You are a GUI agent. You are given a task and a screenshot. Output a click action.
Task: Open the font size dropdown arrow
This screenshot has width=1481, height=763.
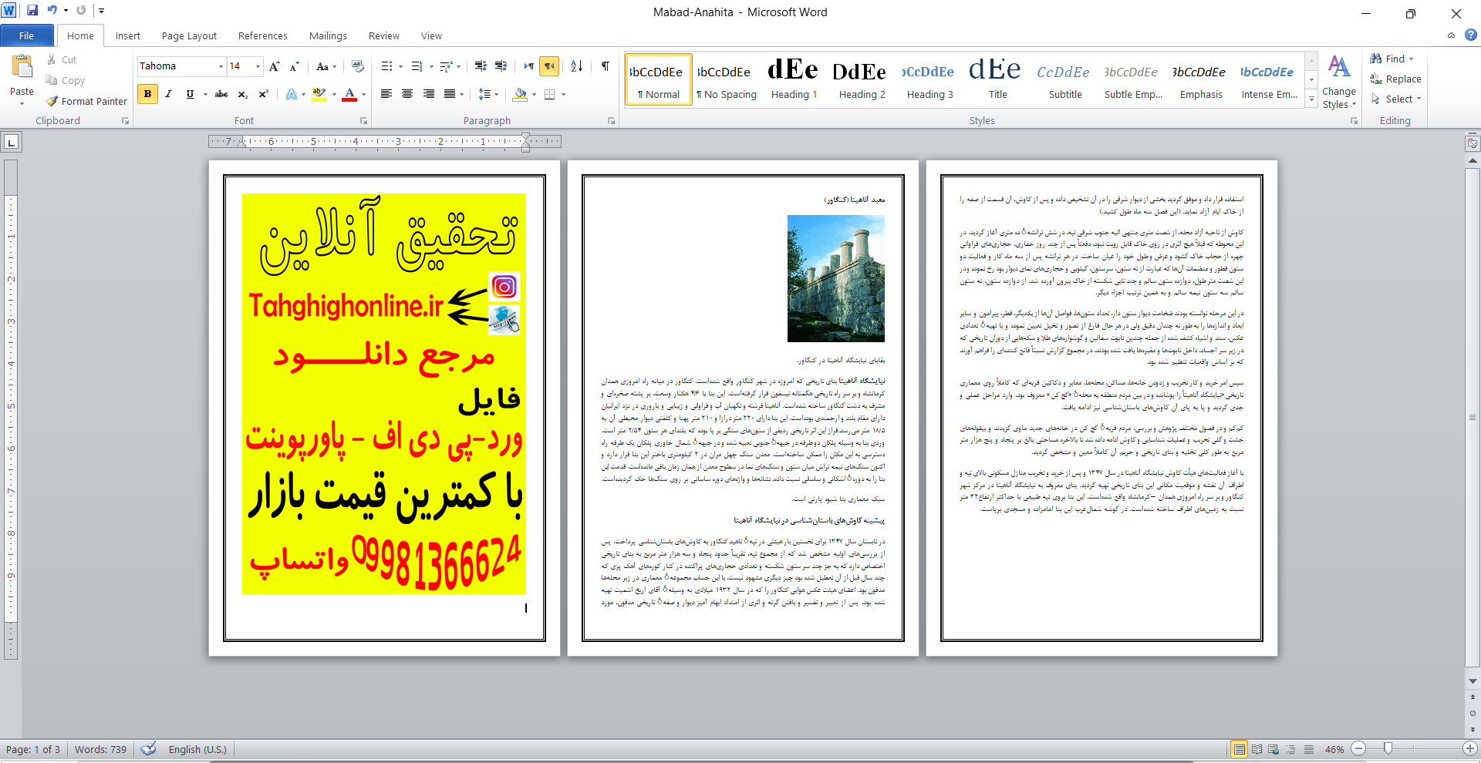coord(258,66)
